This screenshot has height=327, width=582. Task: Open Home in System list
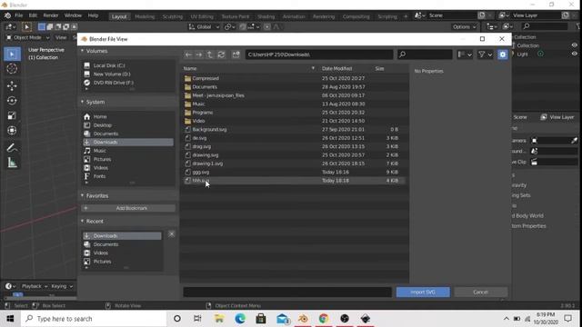[x=128, y=117]
